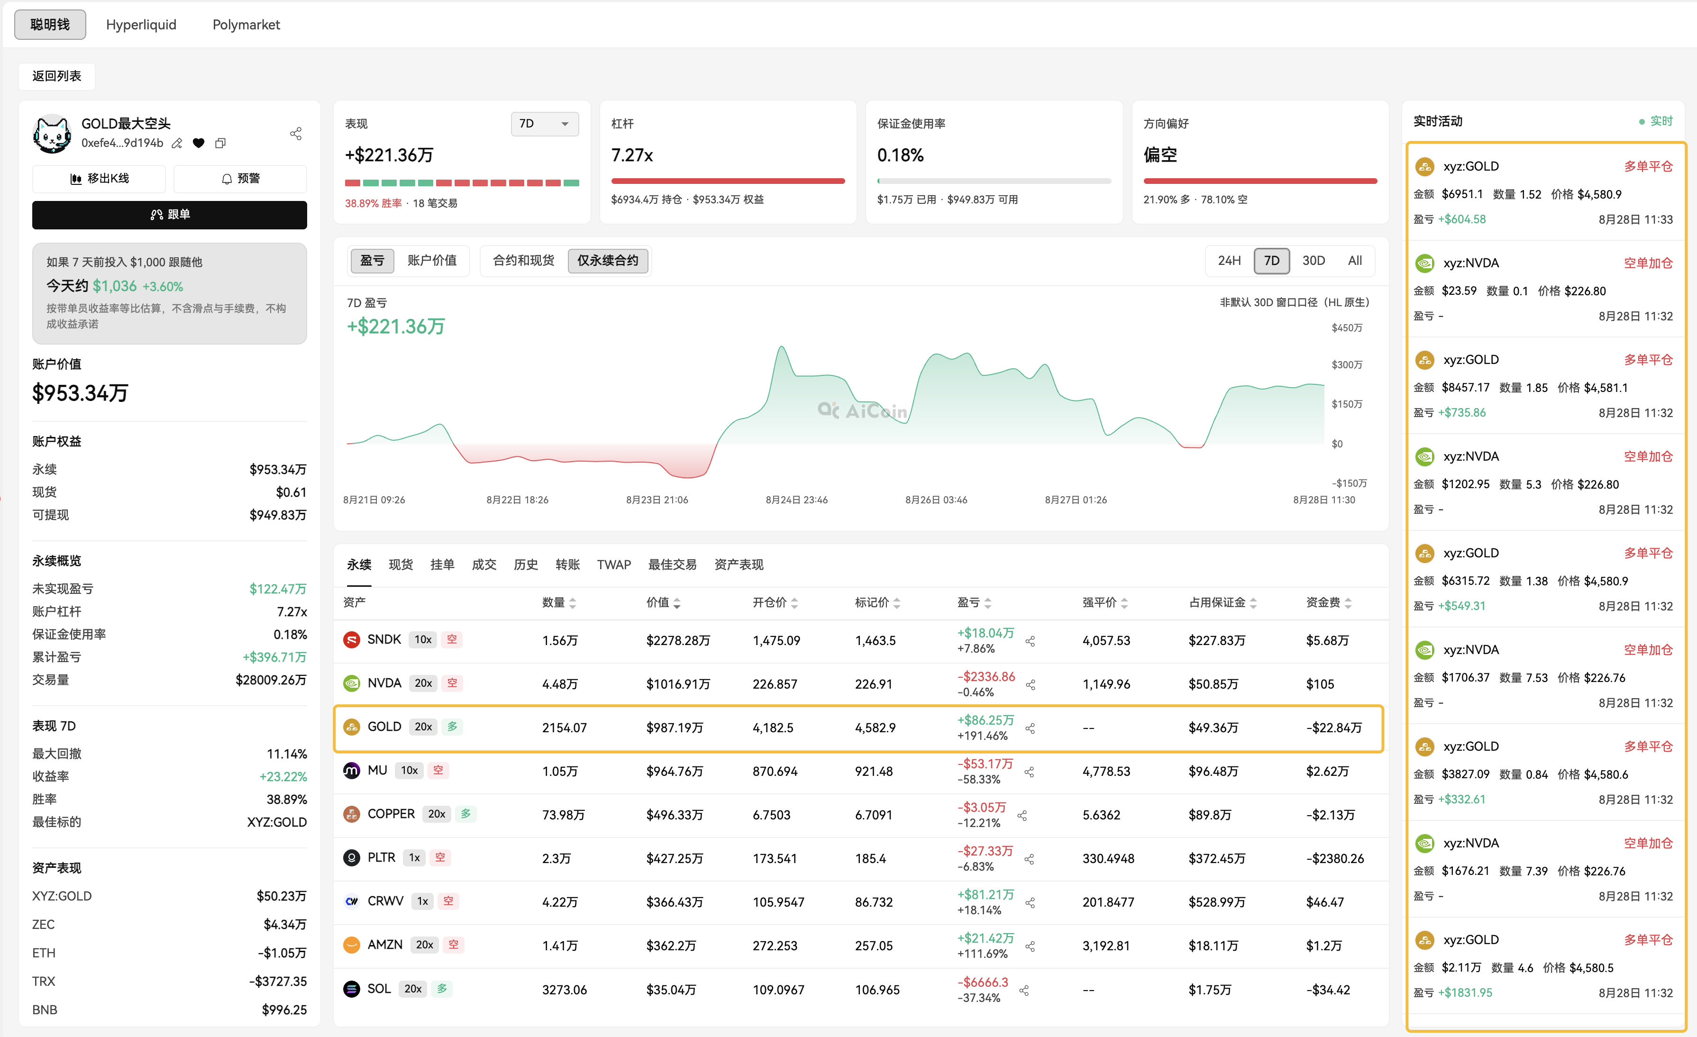
Task: Set the chart range to 24H
Action: [x=1229, y=261]
